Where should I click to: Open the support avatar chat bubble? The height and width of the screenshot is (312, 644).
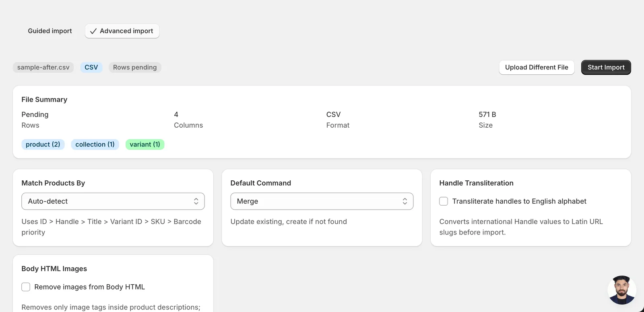(x=622, y=290)
